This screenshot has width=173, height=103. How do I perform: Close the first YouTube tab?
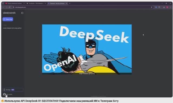coord(24,3)
